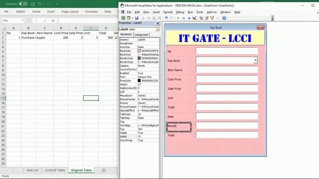
Task: Switch to the Categorized properties tab
Action: pos(142,35)
